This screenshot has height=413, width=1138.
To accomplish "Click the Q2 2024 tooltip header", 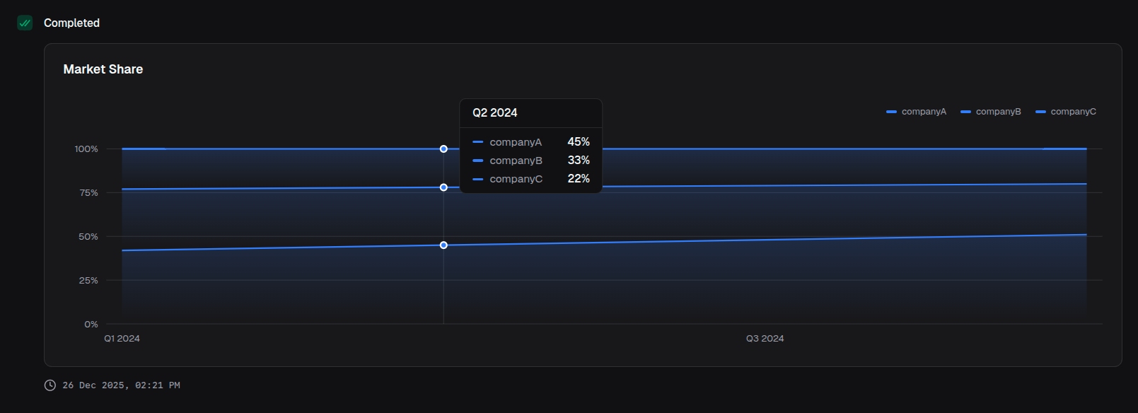I will (495, 113).
